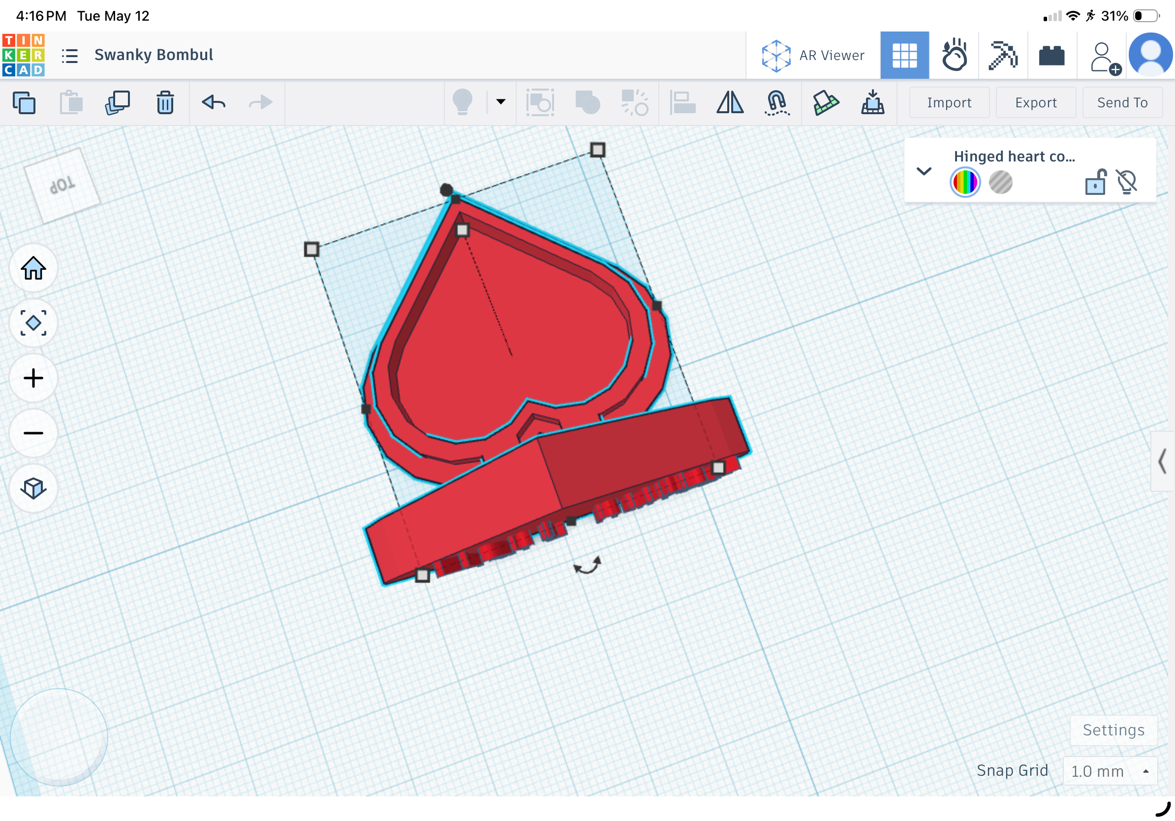Image resolution: width=1175 pixels, height=821 pixels.
Task: Rename the design title Swanky Bombul
Action: (x=154, y=55)
